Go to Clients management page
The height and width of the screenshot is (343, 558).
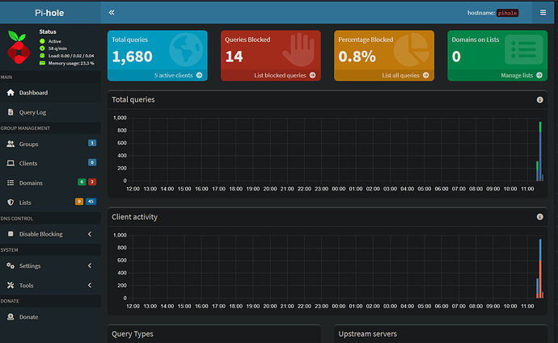[50, 163]
